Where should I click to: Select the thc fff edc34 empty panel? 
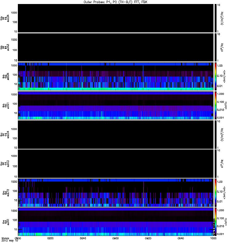pyautogui.click(x=115, y=134)
